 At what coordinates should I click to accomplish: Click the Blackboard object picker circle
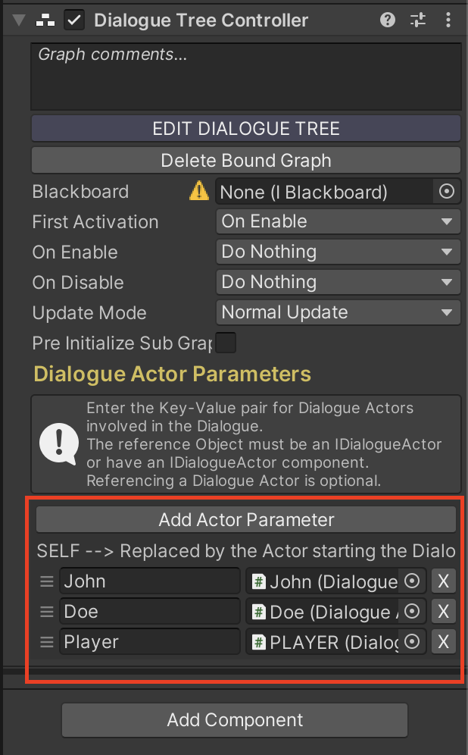coord(447,192)
